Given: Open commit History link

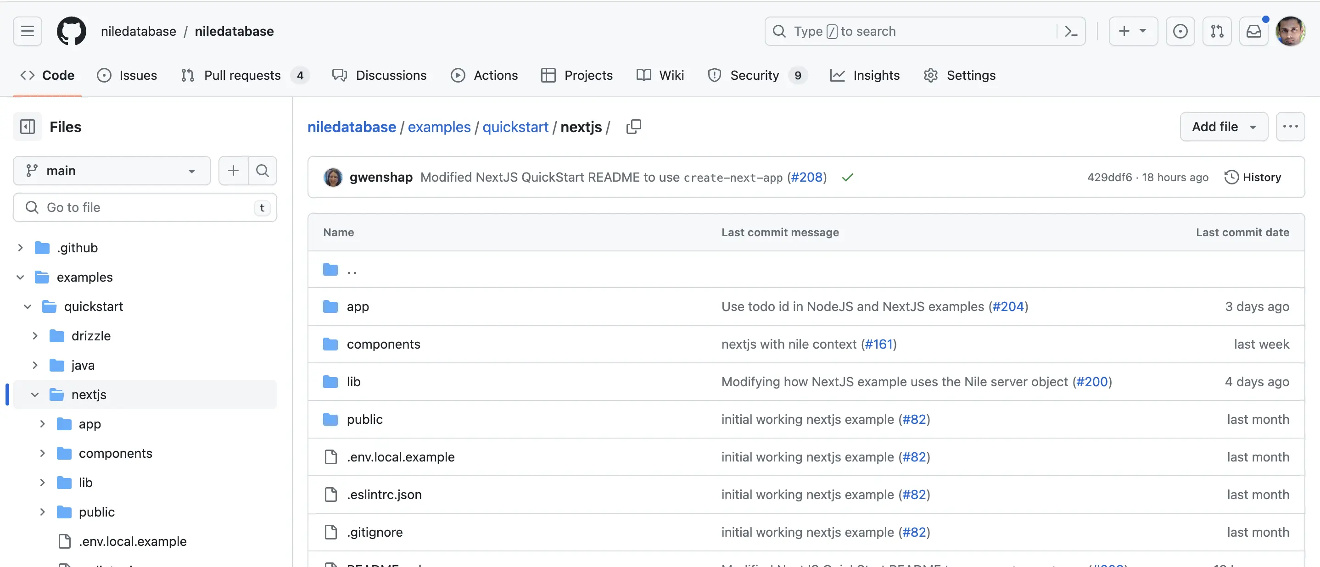Looking at the screenshot, I should (x=1253, y=177).
